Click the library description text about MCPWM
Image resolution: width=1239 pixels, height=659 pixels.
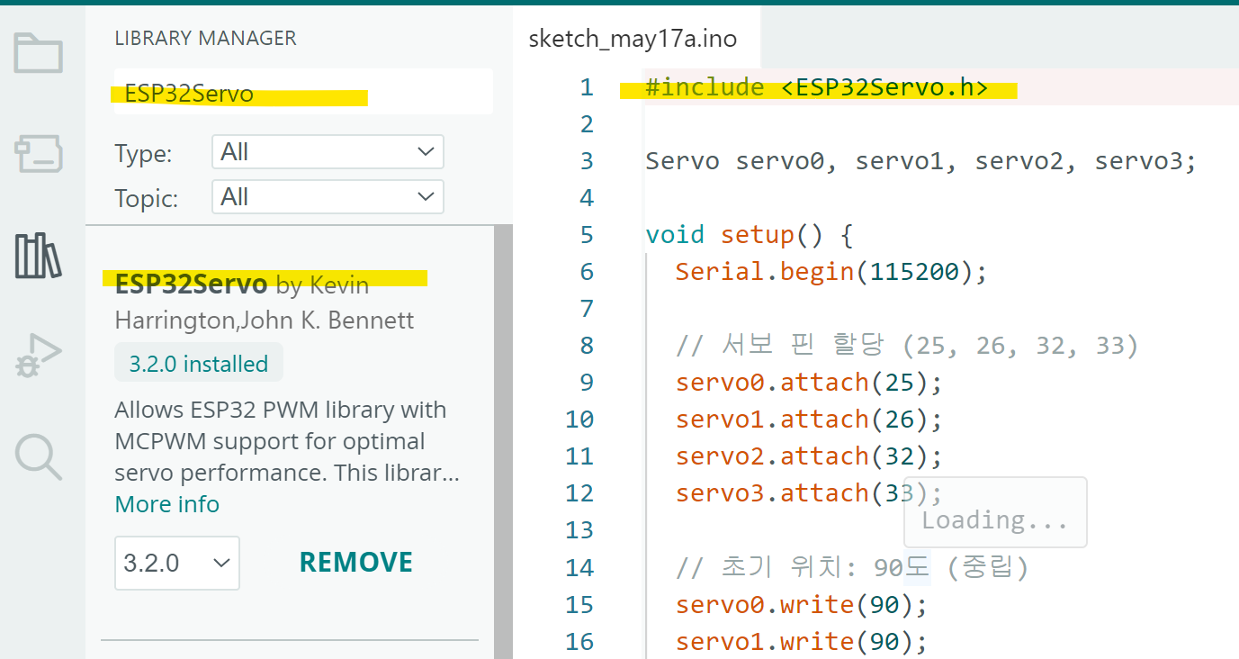click(x=287, y=441)
